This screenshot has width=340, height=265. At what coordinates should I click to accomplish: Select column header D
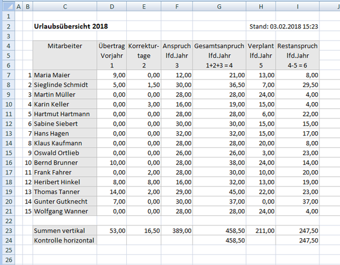pos(112,7)
